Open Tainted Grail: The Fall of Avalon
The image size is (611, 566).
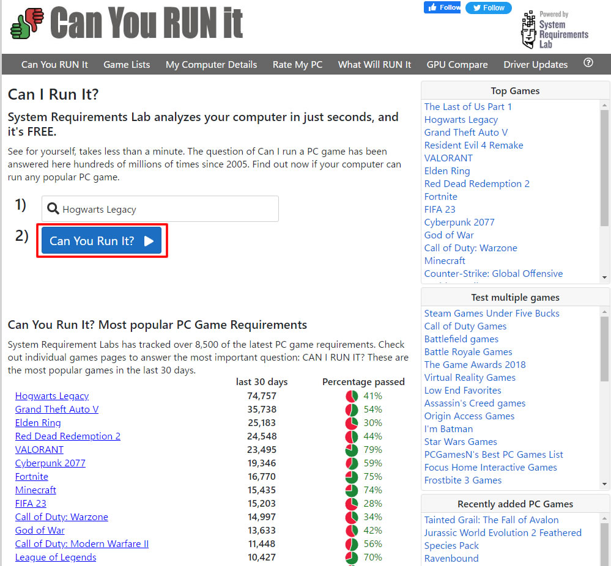(491, 520)
